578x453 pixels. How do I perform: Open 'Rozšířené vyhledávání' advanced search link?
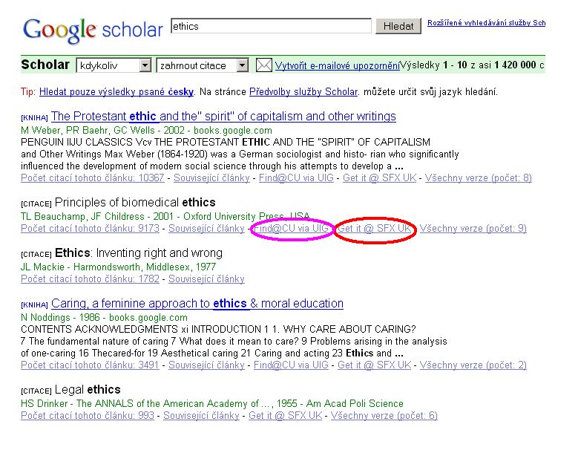pyautogui.click(x=486, y=23)
